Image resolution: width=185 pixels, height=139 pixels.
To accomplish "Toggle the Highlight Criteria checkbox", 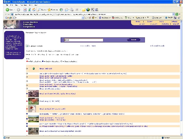I will tap(27, 46).
